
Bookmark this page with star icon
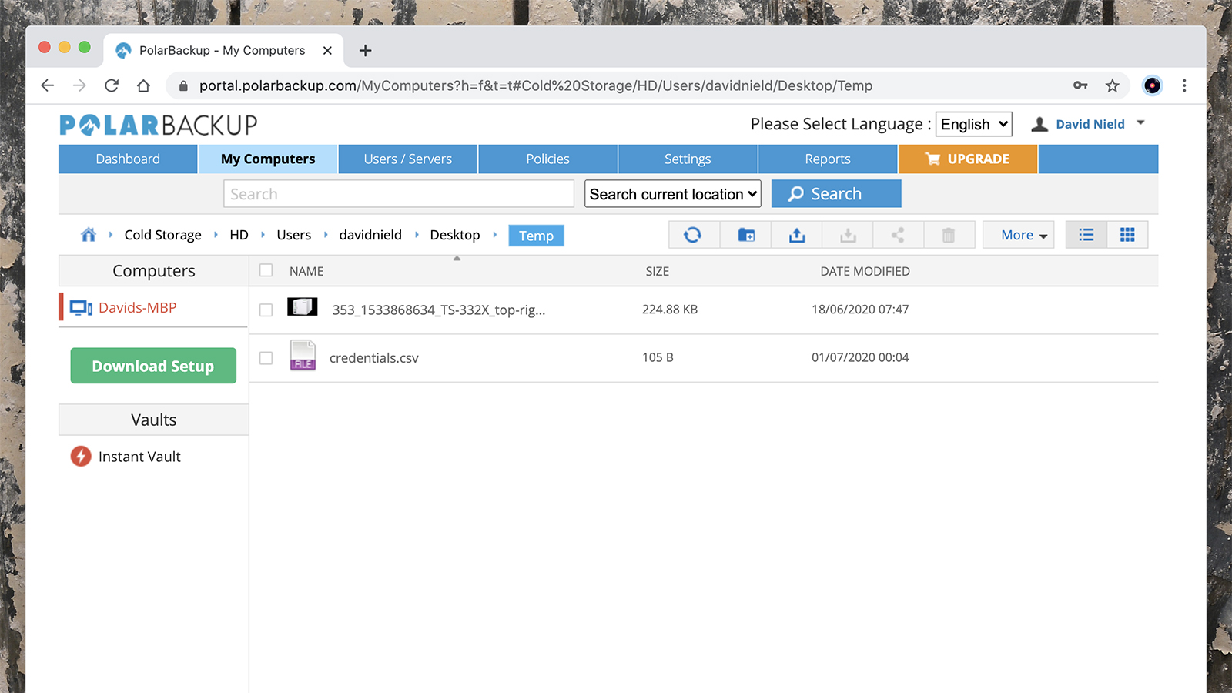coord(1113,85)
